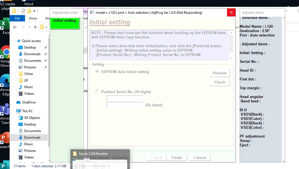Viewport: 299px width, 169px height.
Task: Open recent locations dropdown in Explorer
Action: (x=29, y=27)
